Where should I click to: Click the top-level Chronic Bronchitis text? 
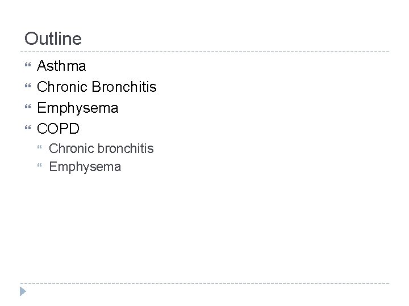[97, 87]
